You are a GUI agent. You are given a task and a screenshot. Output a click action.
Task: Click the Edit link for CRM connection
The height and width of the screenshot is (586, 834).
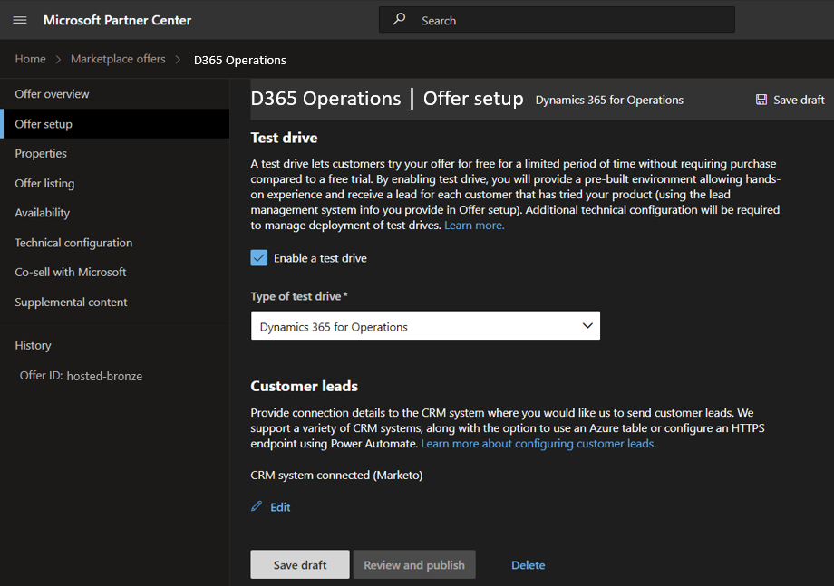tap(280, 507)
